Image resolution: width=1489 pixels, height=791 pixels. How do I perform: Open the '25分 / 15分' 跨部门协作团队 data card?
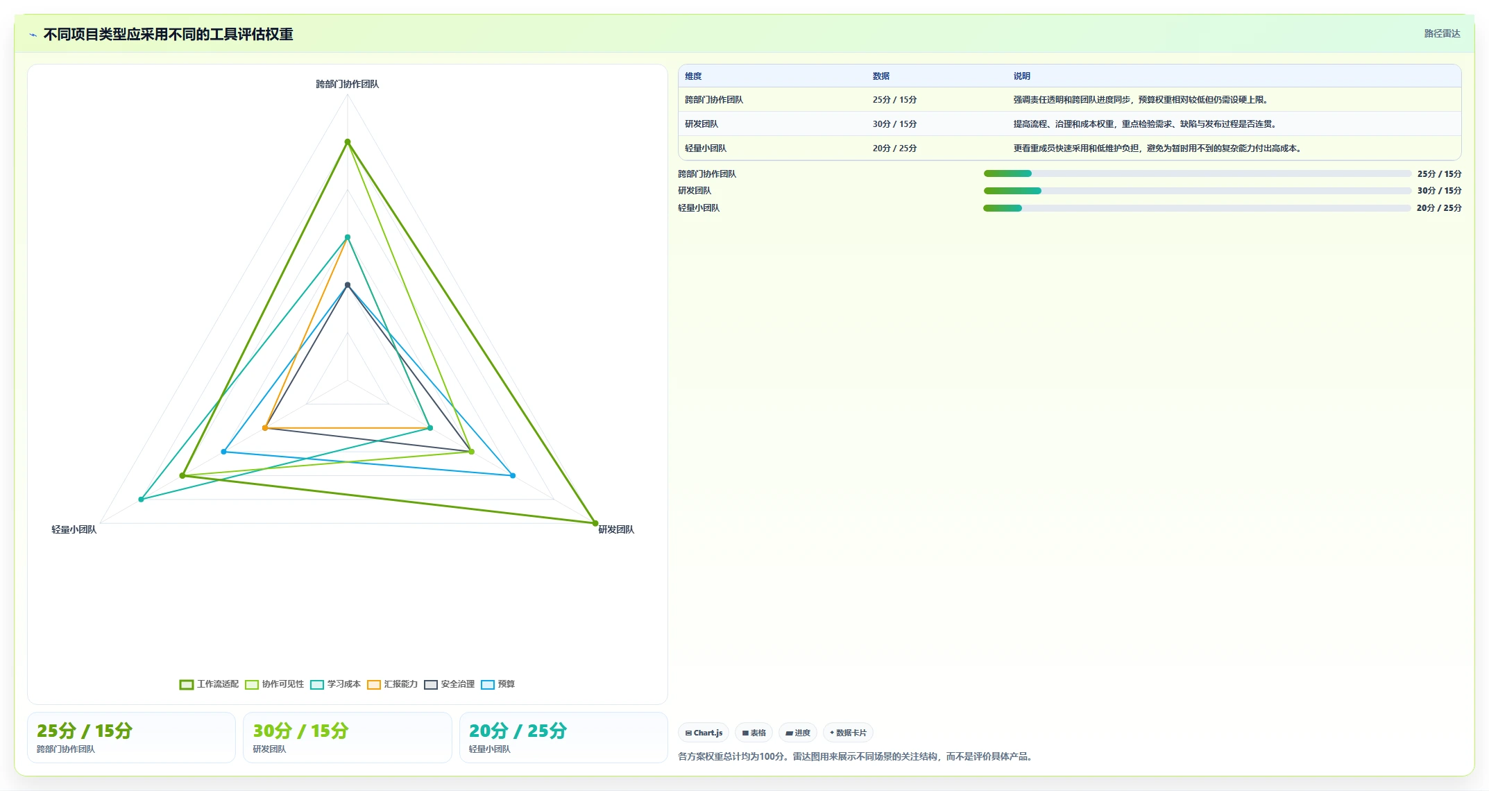pos(131,738)
